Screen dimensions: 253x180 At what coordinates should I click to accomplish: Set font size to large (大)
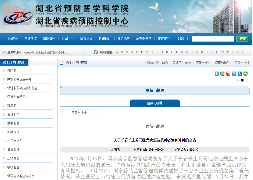[238, 80]
